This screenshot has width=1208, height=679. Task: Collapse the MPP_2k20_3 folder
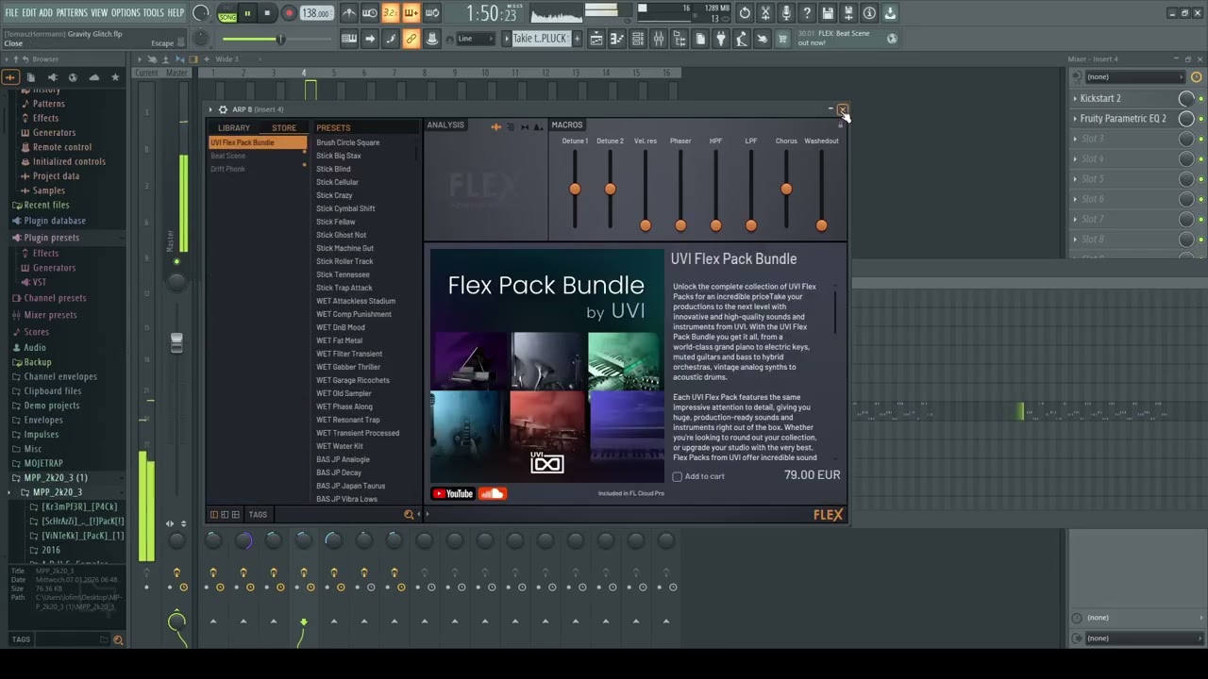[57, 492]
